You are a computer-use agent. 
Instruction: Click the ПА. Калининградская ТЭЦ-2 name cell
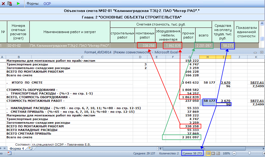coord(70,46)
